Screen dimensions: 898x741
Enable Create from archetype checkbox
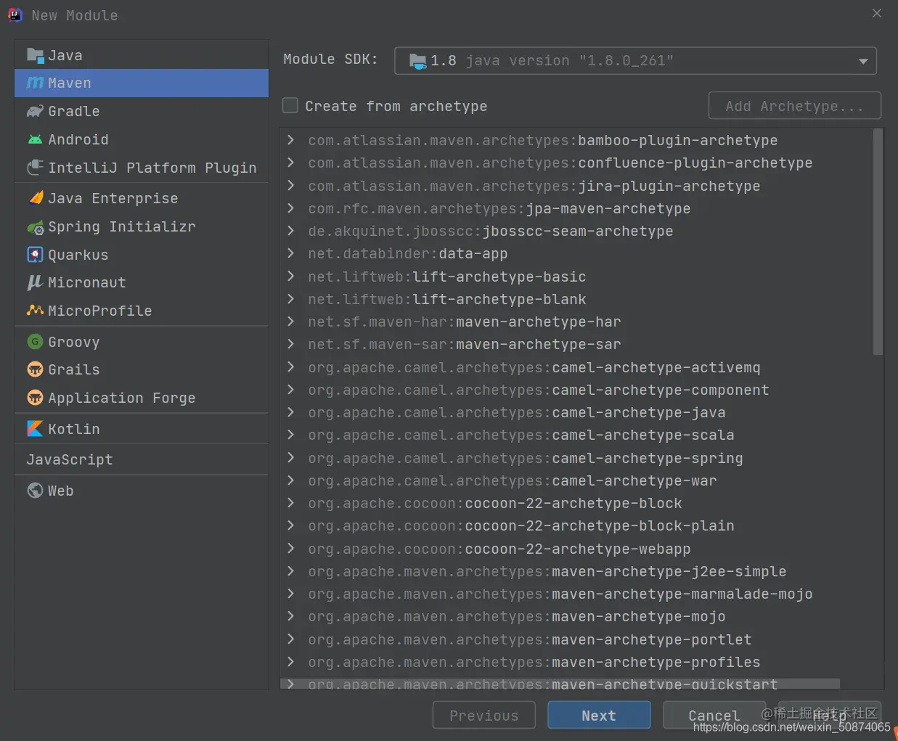(x=290, y=106)
